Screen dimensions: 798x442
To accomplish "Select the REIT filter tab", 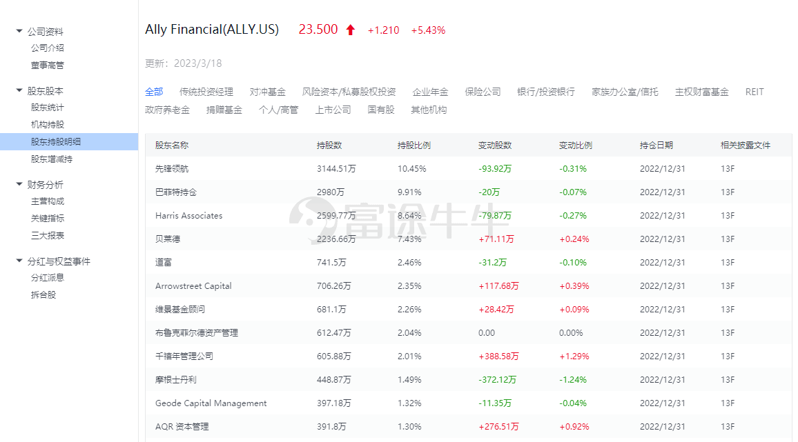I will 755,92.
